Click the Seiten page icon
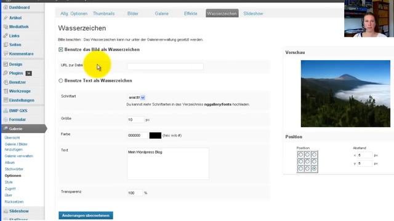The width and height of the screenshot is (394, 221). [6, 45]
